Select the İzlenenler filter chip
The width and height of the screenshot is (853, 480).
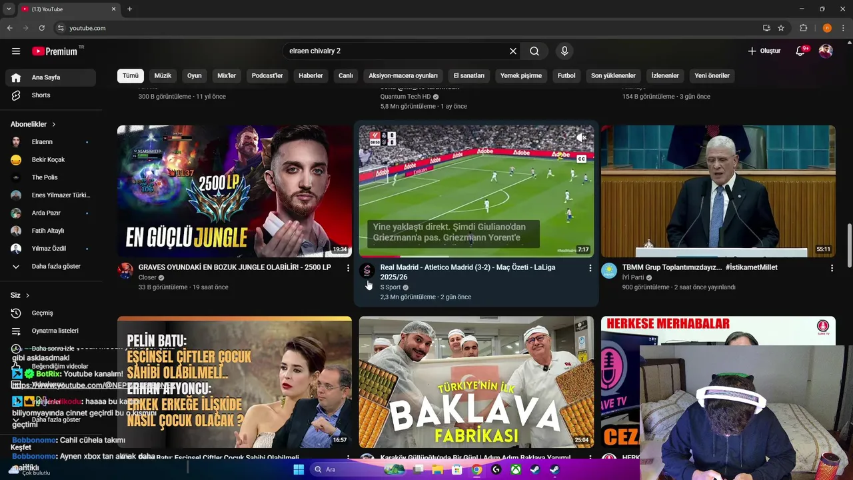tap(665, 76)
